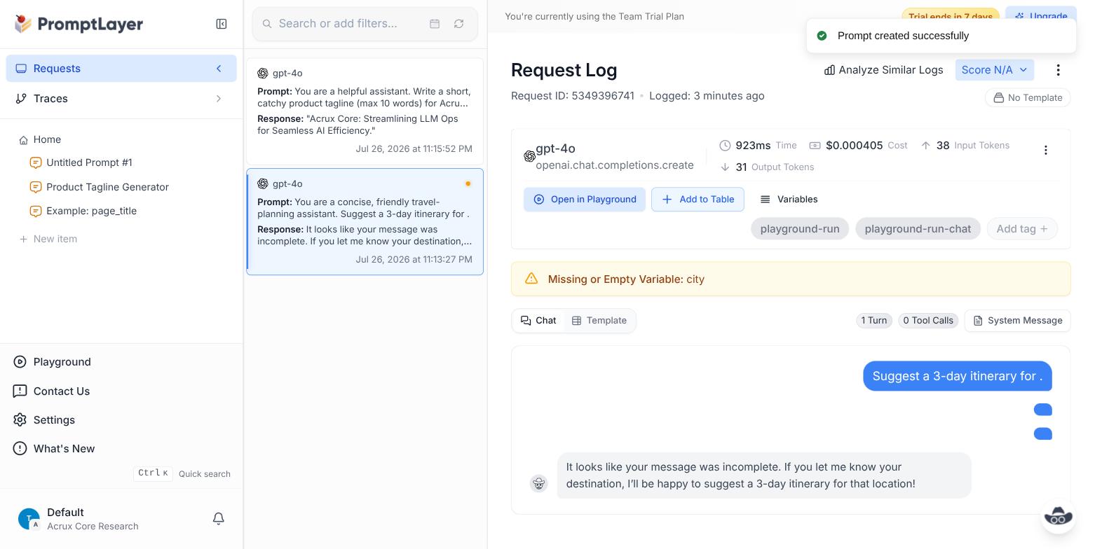
Task: Expand the Traces chevron
Action: (x=219, y=99)
